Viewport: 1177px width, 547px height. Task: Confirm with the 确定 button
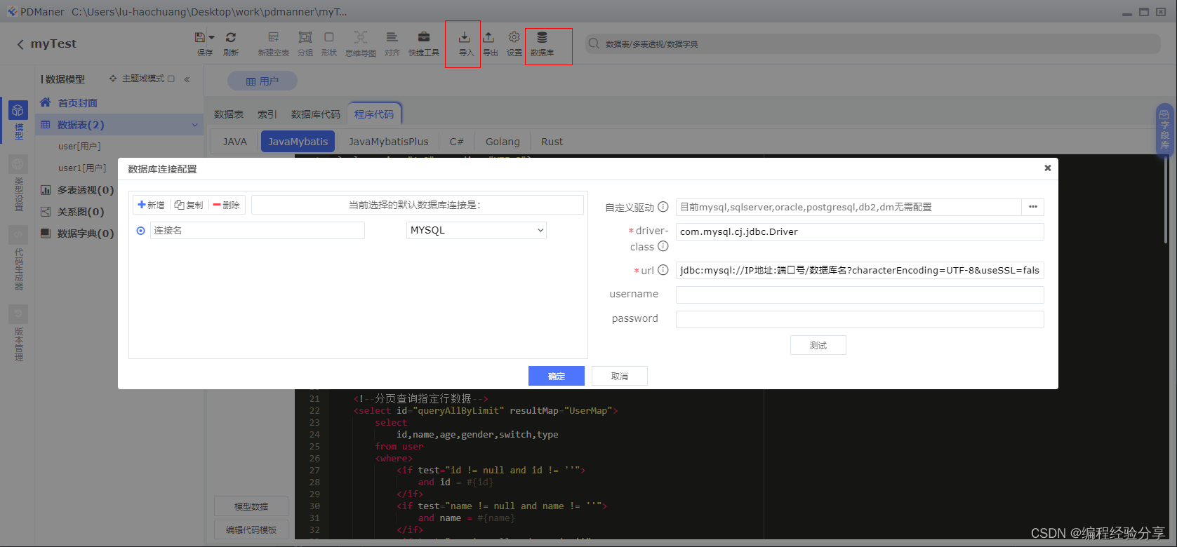(557, 376)
